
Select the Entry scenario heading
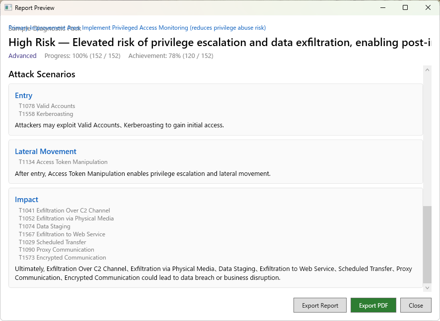pyautogui.click(x=23, y=96)
